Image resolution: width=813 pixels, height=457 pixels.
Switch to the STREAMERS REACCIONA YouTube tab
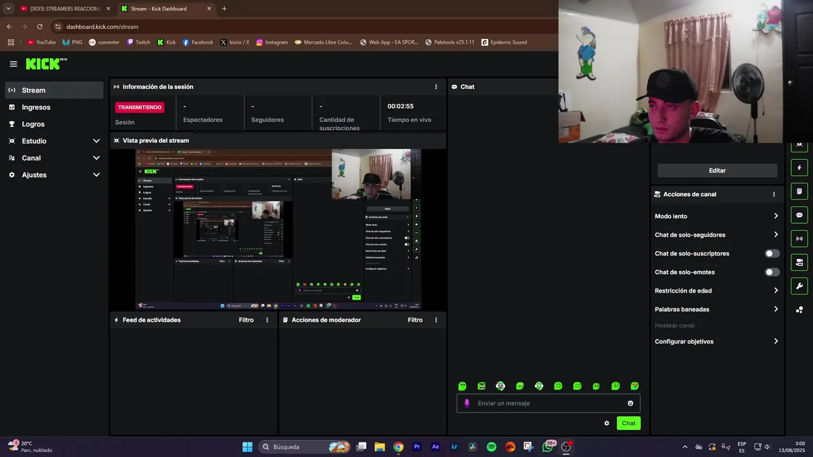65,9
